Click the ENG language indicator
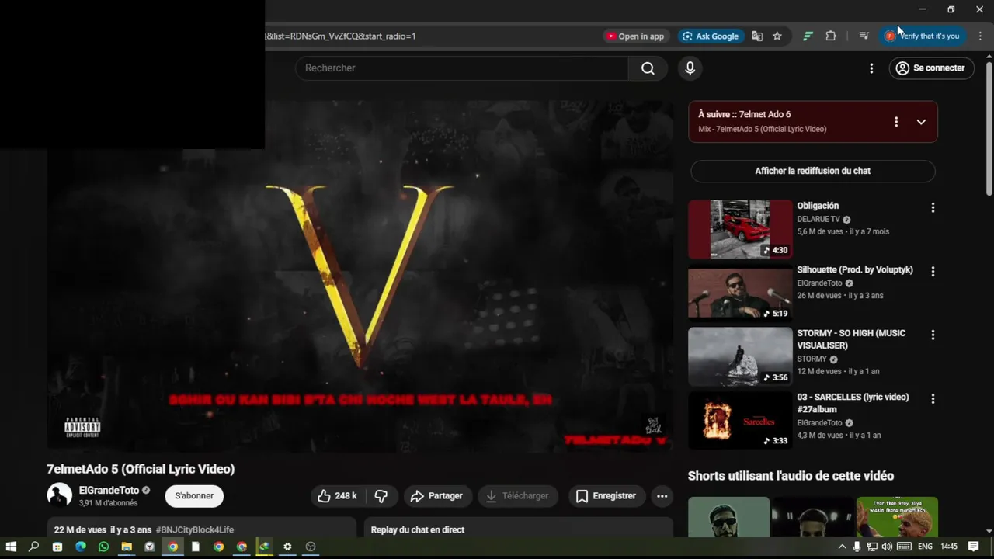 coord(925,547)
